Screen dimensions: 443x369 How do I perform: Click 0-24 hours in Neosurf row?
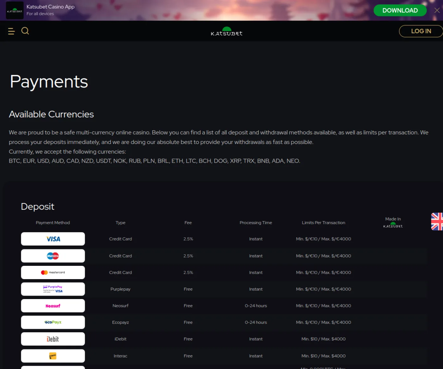pyautogui.click(x=256, y=306)
